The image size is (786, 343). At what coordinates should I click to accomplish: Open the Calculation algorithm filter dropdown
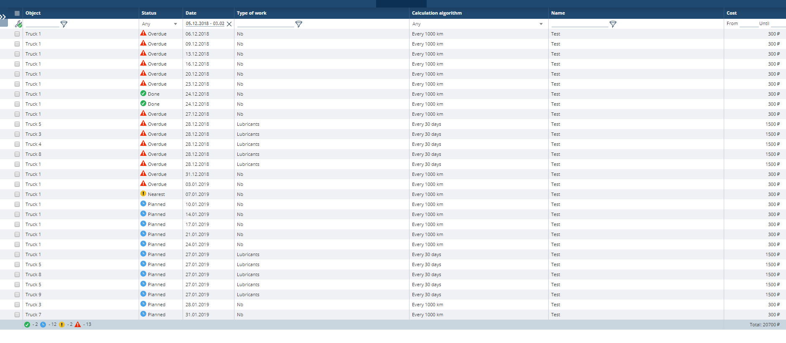coord(478,24)
